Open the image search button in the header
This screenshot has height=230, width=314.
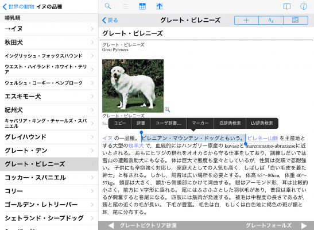pos(296,20)
